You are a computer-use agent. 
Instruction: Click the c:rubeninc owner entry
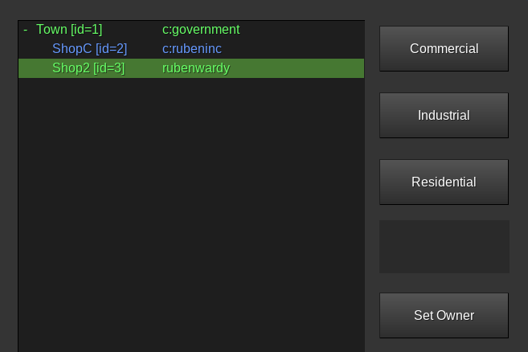192,49
